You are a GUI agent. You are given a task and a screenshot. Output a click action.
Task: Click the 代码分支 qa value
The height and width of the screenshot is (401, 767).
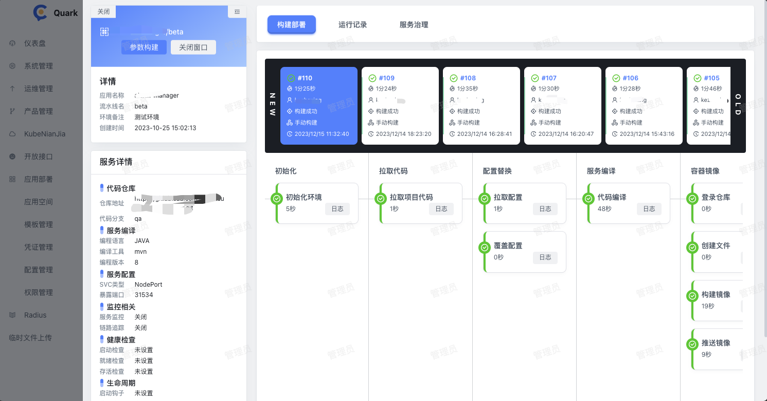[138, 219]
